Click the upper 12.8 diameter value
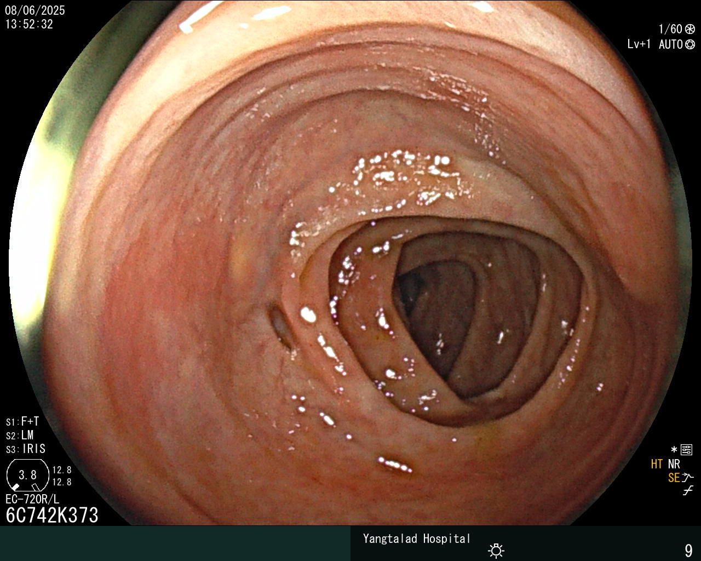The height and width of the screenshot is (561, 701). pyautogui.click(x=62, y=470)
